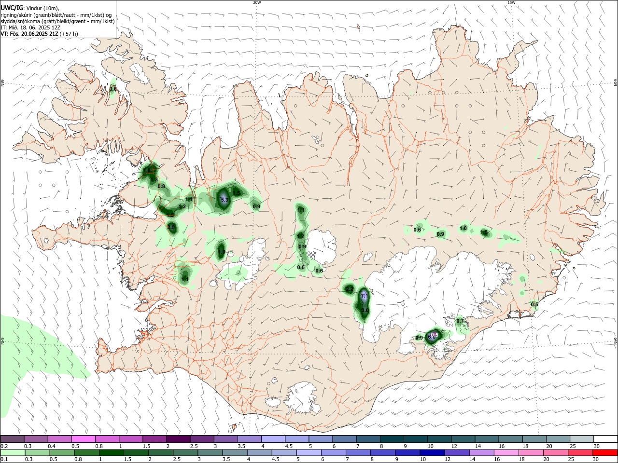Click the red 30 swatch in the lower legend row
Screen dimensions: 618x463
(x=605, y=453)
